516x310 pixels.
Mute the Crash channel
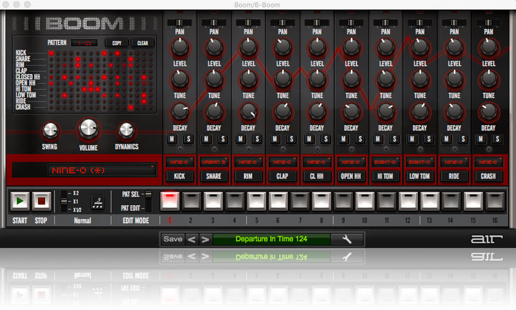(x=482, y=139)
